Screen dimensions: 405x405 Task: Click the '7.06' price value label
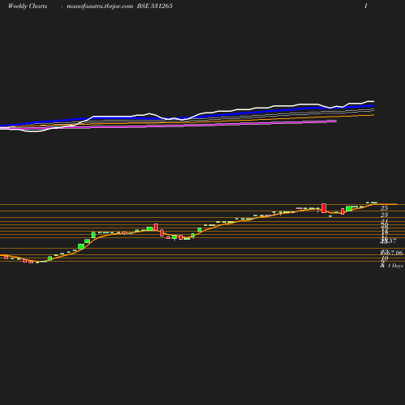click(x=396, y=253)
